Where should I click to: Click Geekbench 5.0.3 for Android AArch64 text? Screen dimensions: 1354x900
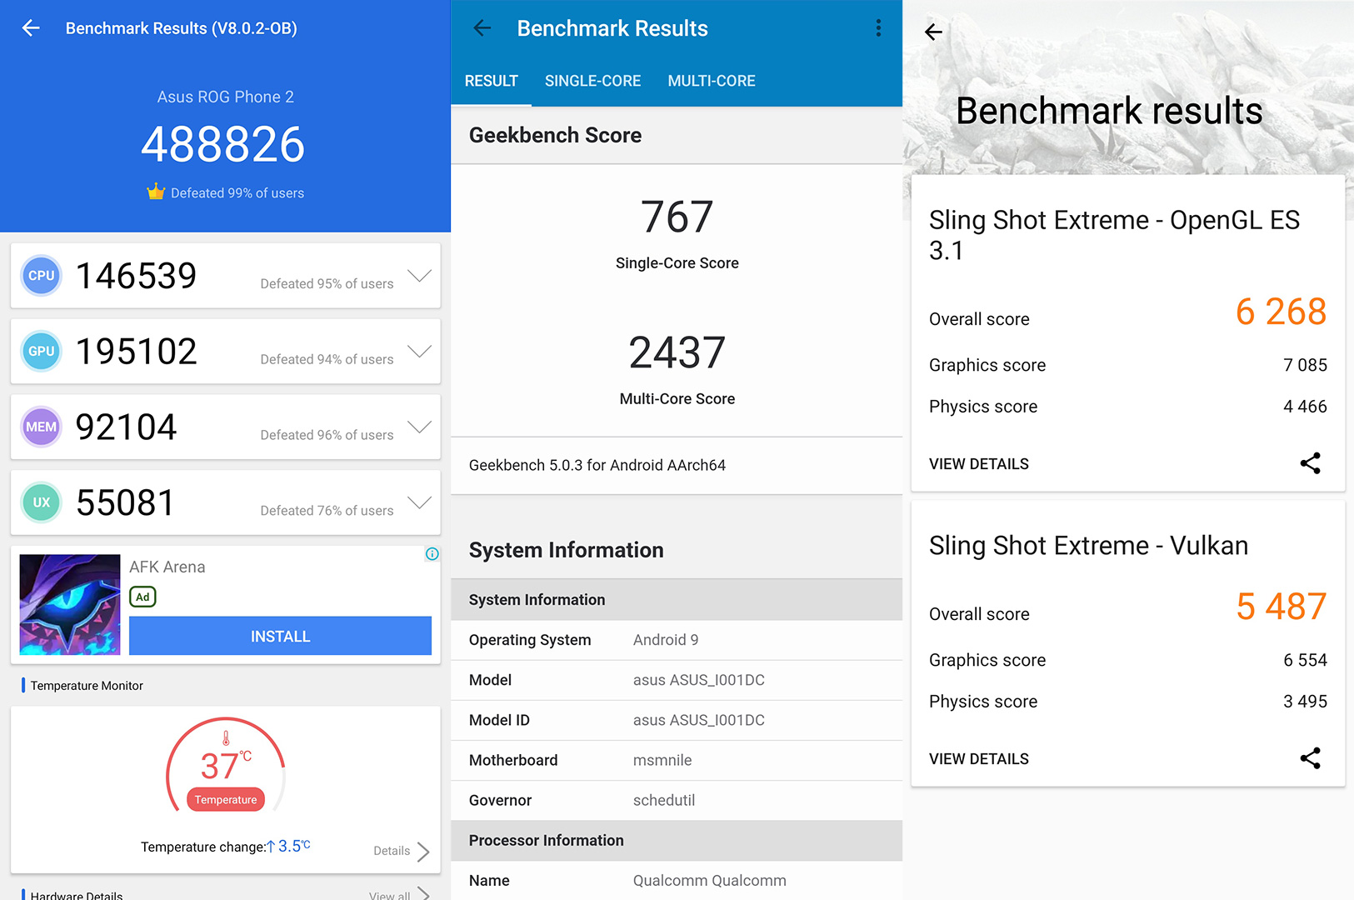pos(597,465)
